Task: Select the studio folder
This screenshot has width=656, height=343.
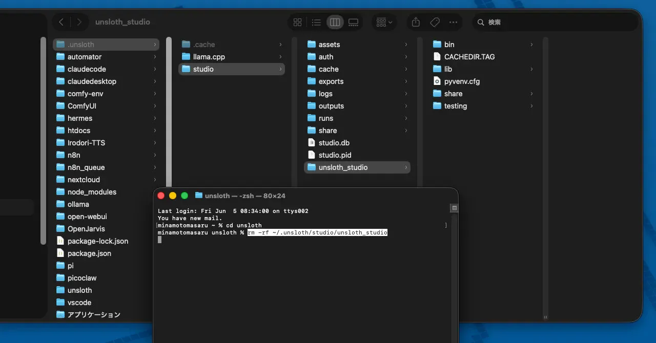Action: 232,69
